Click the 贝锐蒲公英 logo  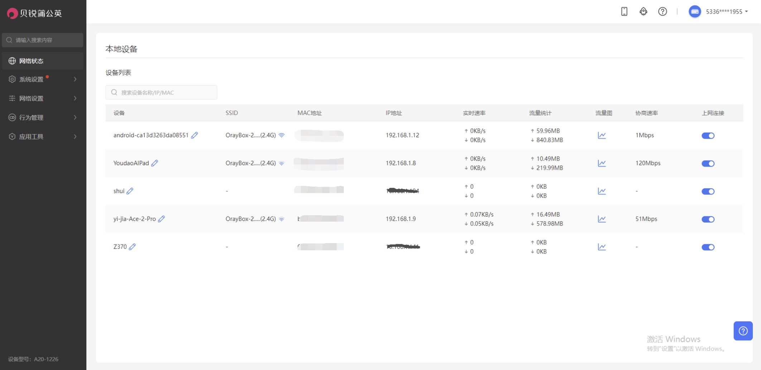point(34,13)
